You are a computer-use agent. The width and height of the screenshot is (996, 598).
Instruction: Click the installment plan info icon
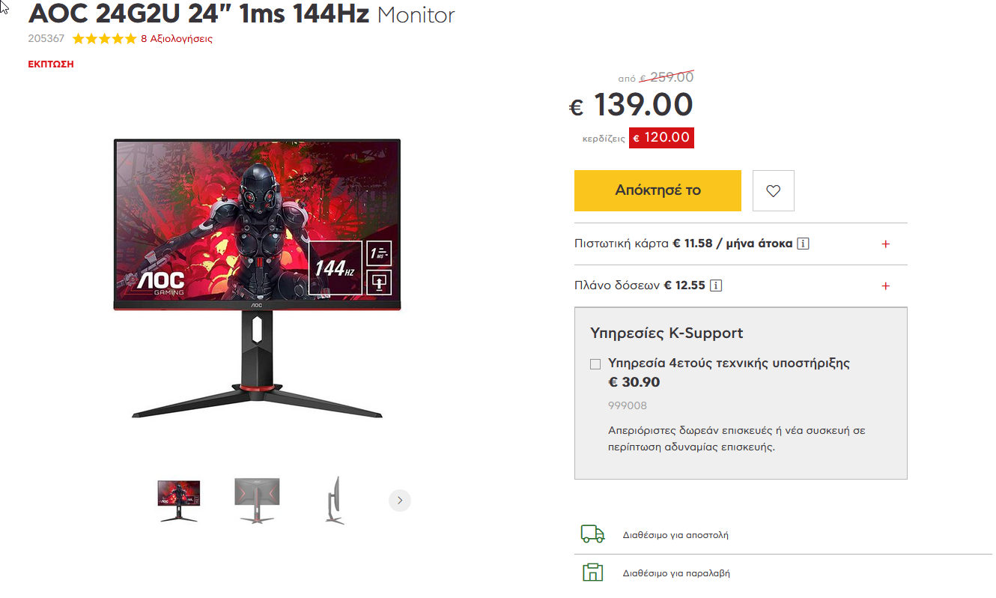click(716, 286)
